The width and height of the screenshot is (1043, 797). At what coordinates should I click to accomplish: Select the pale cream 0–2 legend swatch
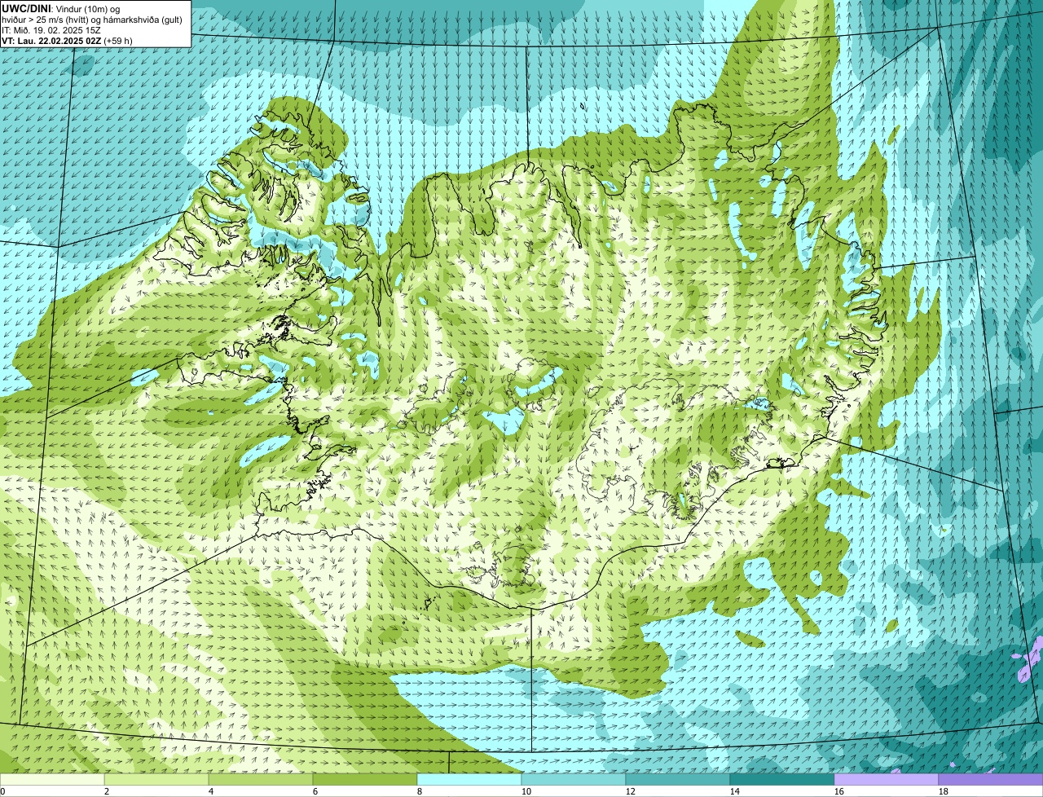(x=52, y=779)
